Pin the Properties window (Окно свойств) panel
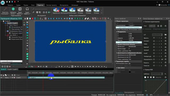 [139, 19]
